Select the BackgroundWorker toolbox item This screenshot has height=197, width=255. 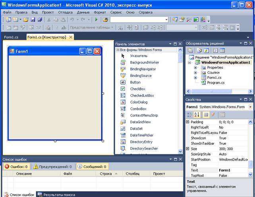point(145,63)
